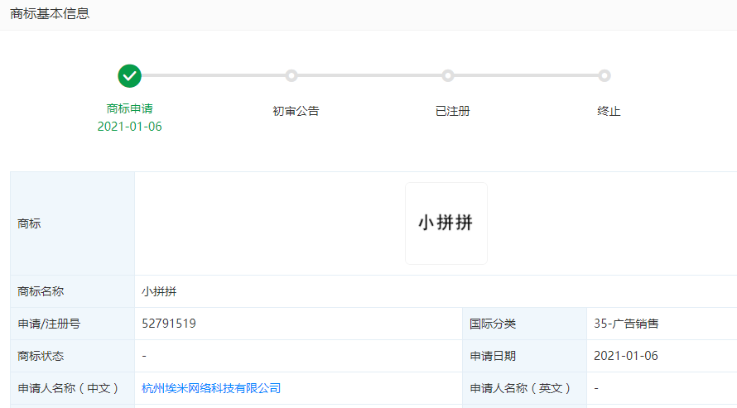Open applicant link 杭州埃米网络科技有限公司
737x408 pixels.
(x=211, y=388)
